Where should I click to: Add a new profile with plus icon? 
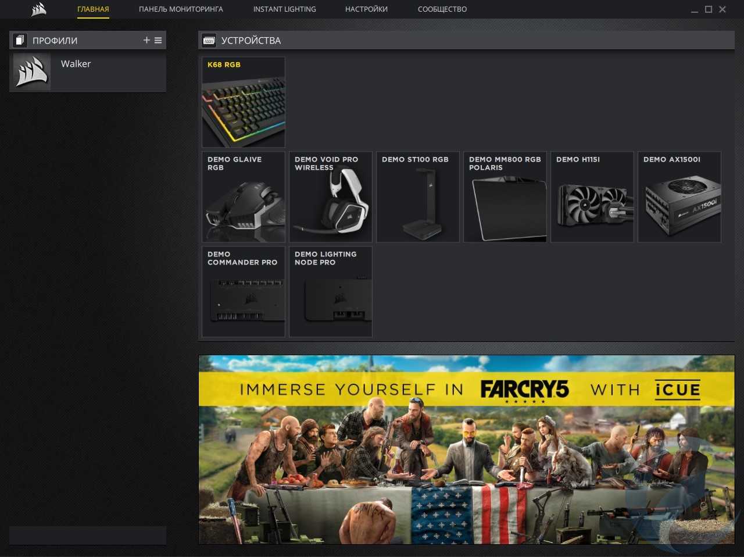pos(146,40)
